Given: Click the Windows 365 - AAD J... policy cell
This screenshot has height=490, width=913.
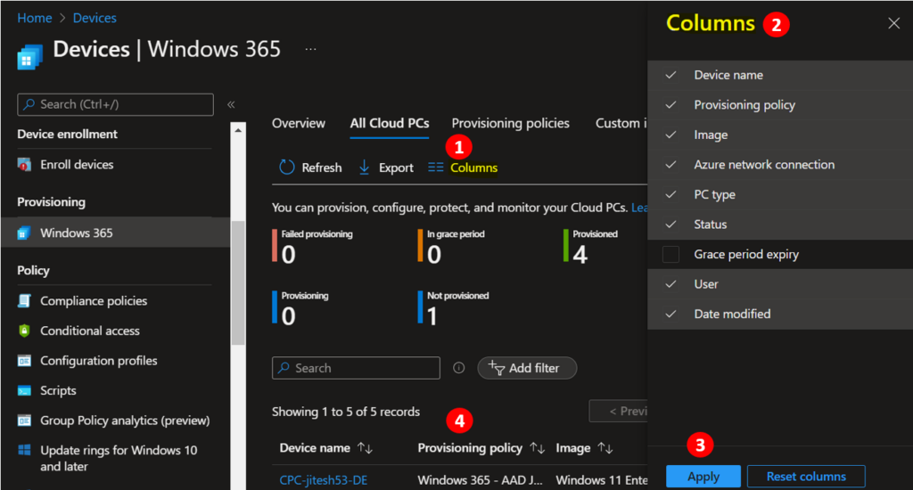Looking at the screenshot, I should pos(480,480).
